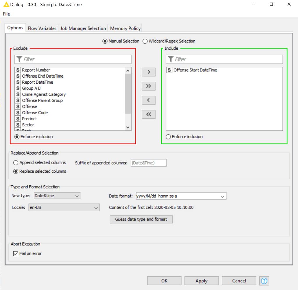Image resolution: width=298 pixels, height=290 pixels.
Task: Click the filter funnel icon in Include panel
Action: tap(171, 59)
